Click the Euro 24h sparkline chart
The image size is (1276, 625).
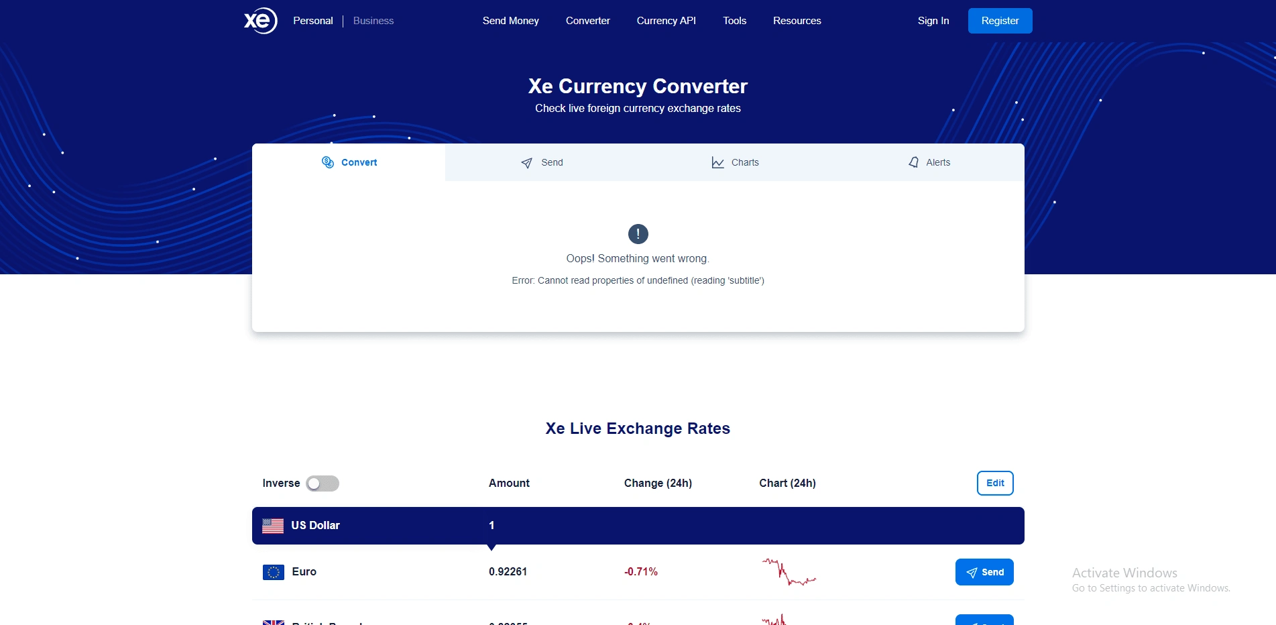coord(789,572)
